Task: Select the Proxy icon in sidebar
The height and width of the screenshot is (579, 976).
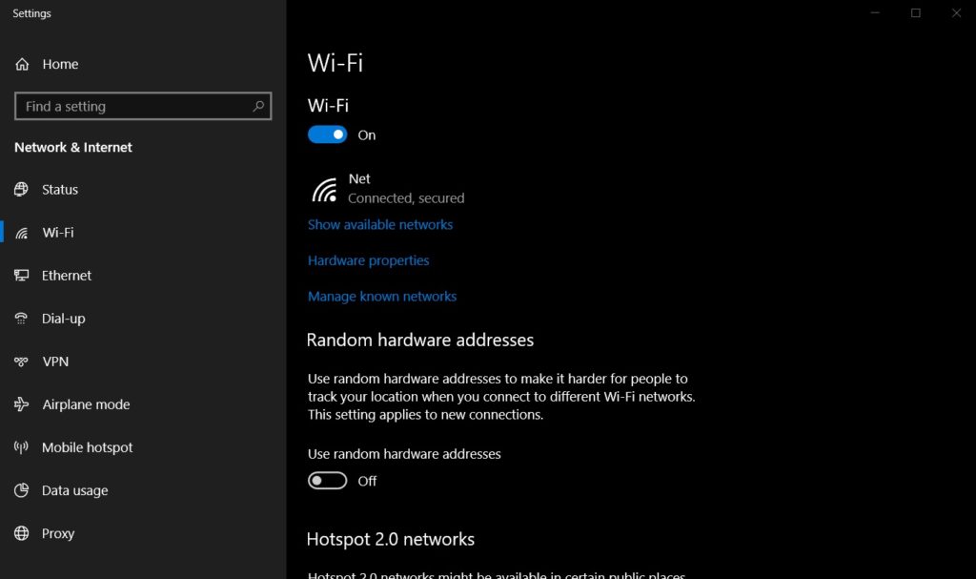Action: tap(21, 532)
